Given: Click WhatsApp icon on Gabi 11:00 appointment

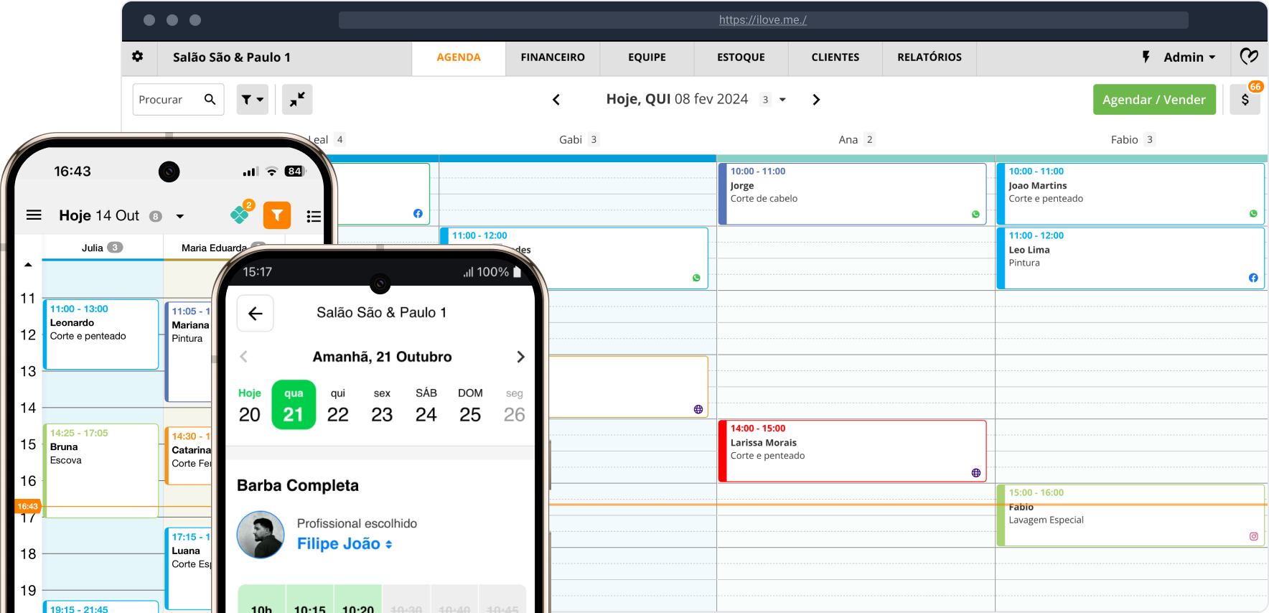Looking at the screenshot, I should click(x=696, y=278).
